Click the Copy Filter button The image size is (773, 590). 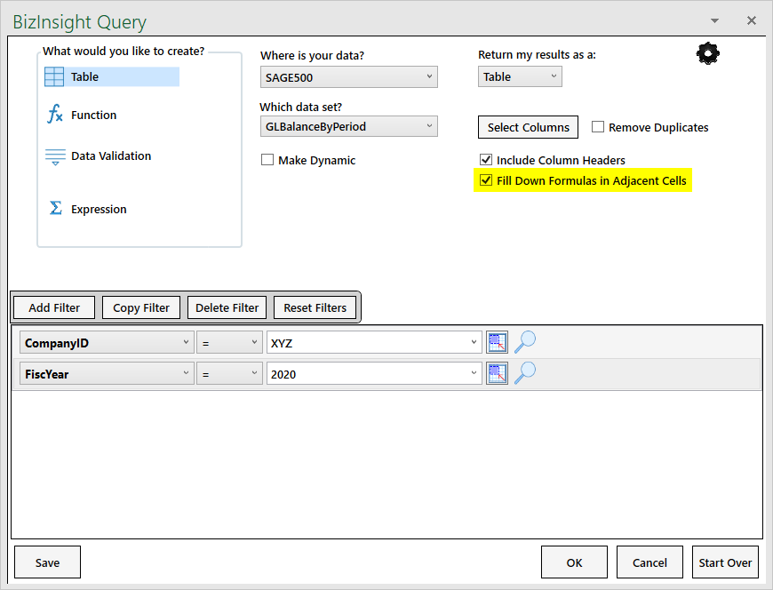click(141, 307)
